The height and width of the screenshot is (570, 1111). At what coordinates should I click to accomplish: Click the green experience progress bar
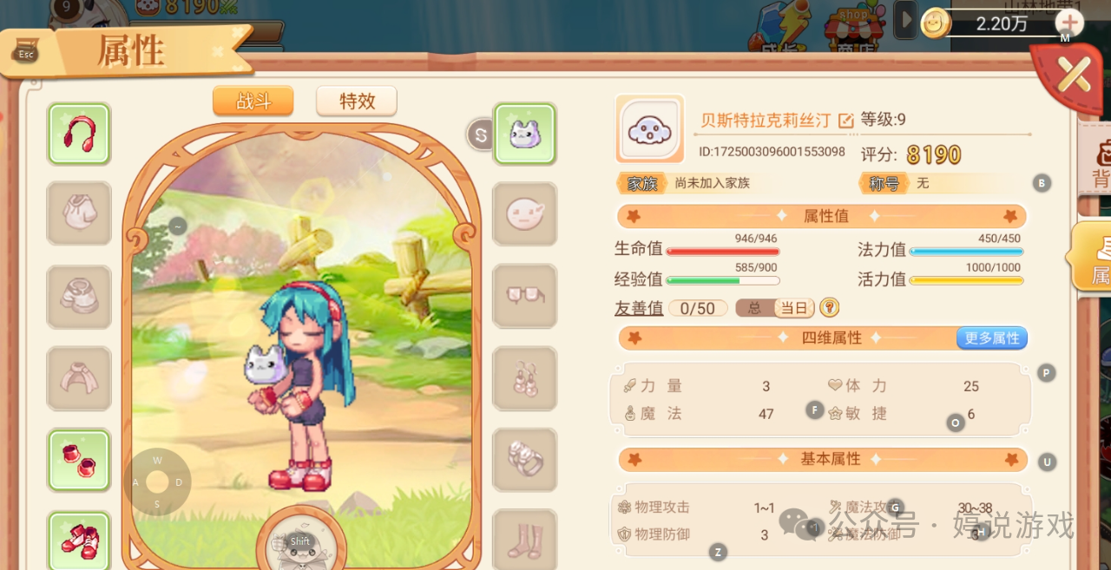pos(722,280)
